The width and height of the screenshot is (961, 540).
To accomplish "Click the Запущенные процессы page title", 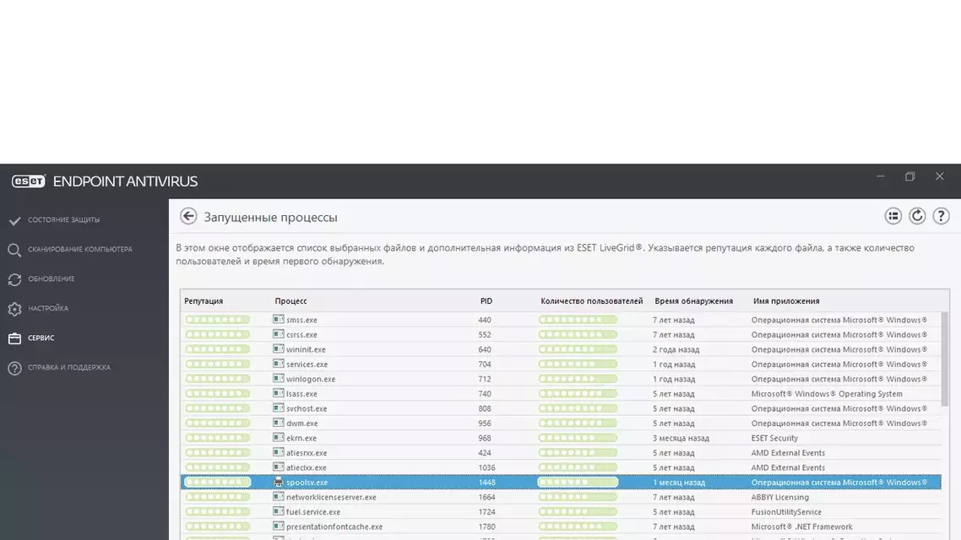I will pos(270,218).
